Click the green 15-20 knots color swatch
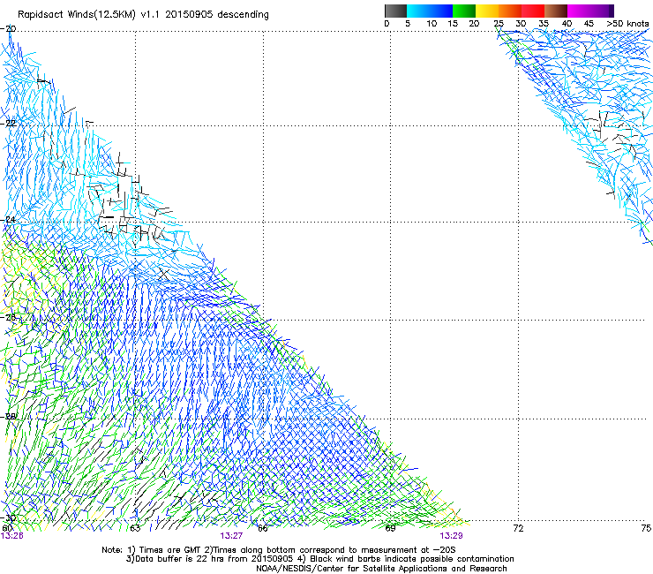The image size is (653, 574). point(464,11)
